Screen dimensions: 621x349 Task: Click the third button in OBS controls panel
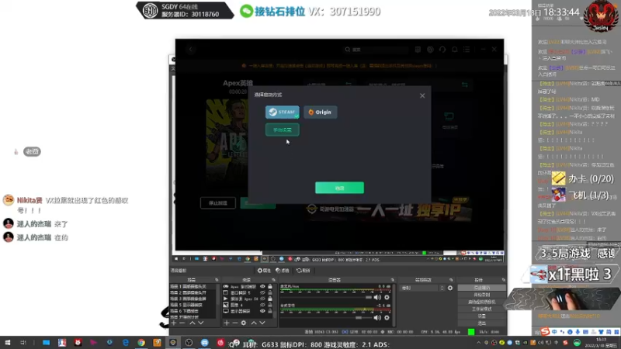481,302
